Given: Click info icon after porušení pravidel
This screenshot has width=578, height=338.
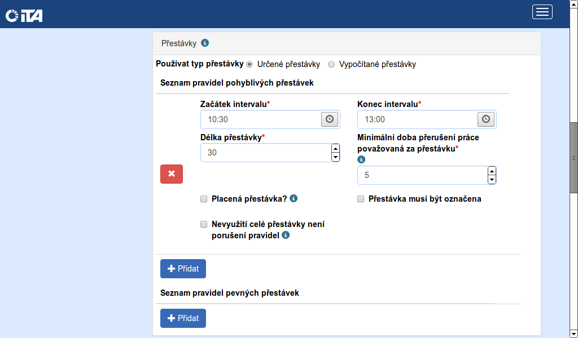Looking at the screenshot, I should tap(286, 235).
